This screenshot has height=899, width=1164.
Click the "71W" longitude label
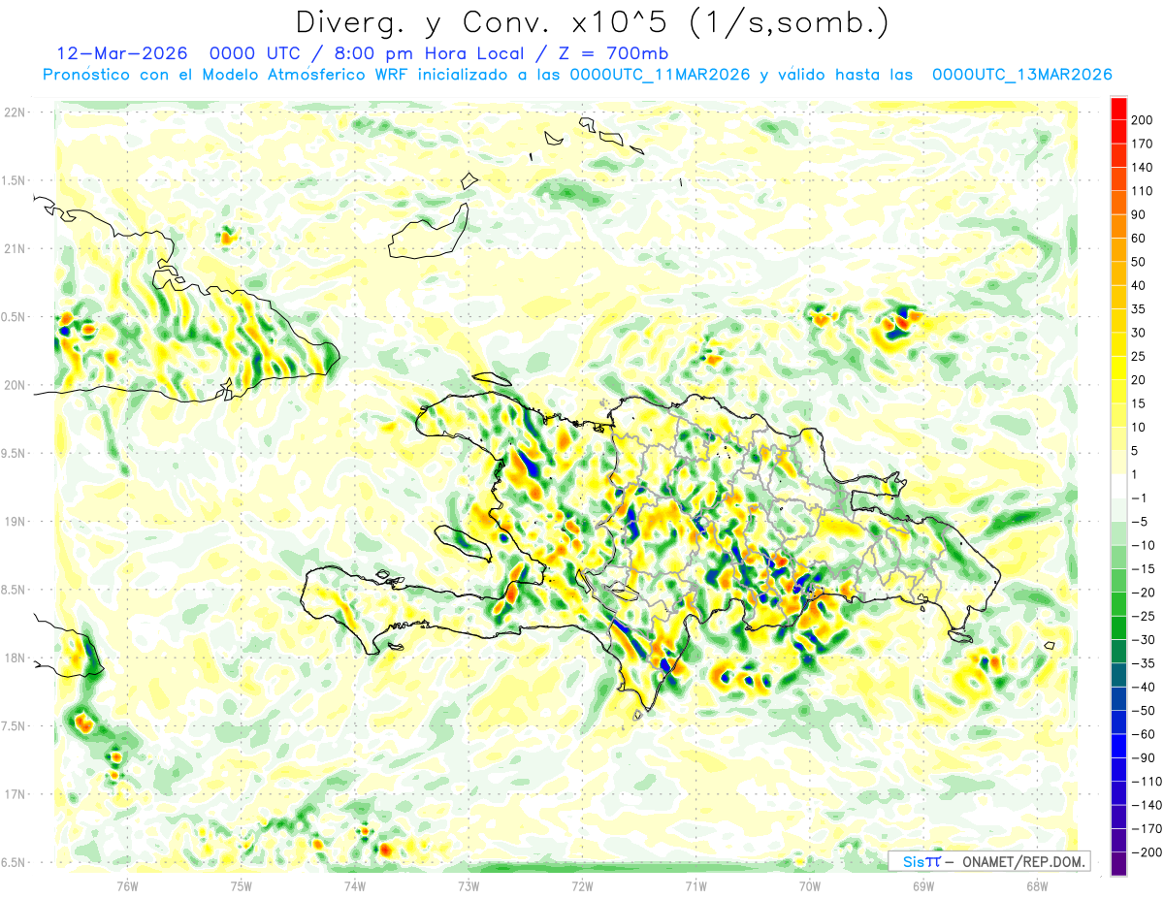[x=695, y=886]
